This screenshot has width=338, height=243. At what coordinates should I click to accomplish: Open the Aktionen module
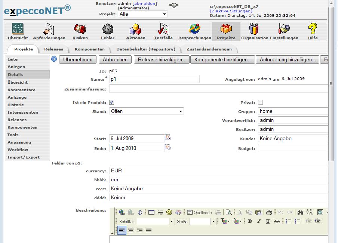(x=136, y=31)
